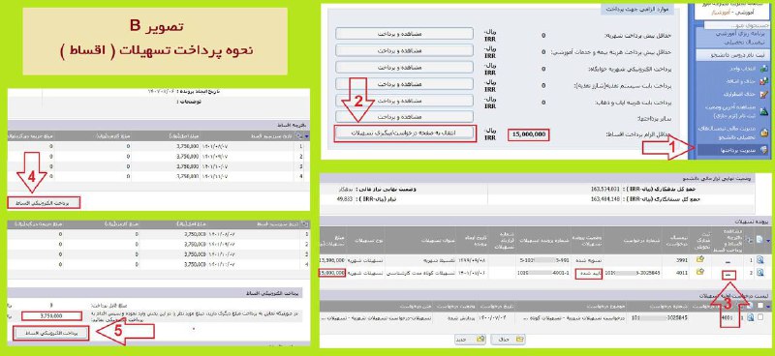Click تایید شده status cell

pyautogui.click(x=589, y=273)
